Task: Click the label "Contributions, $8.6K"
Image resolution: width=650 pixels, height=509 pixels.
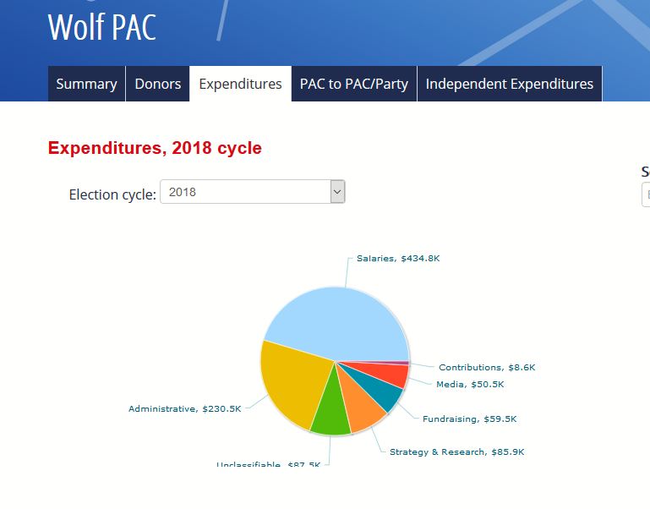Action: (487, 368)
